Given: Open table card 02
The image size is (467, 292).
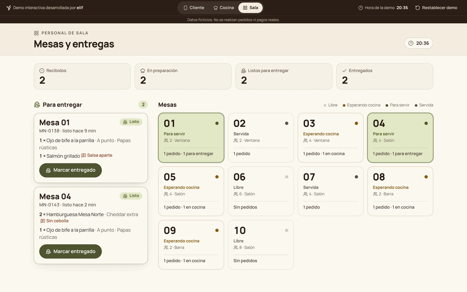Looking at the screenshot, I should point(261,138).
